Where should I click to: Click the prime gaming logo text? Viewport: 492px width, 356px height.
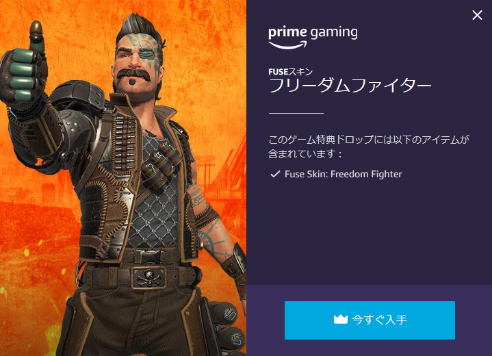tap(313, 33)
